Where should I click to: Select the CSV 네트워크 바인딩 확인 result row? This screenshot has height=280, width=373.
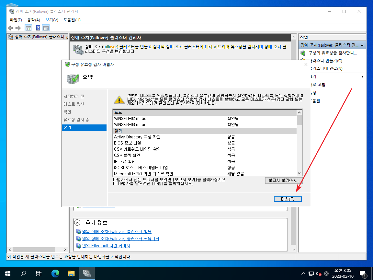(205, 149)
